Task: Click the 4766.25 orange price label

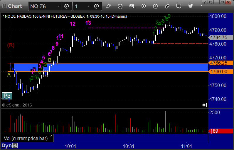Action: click(220, 63)
